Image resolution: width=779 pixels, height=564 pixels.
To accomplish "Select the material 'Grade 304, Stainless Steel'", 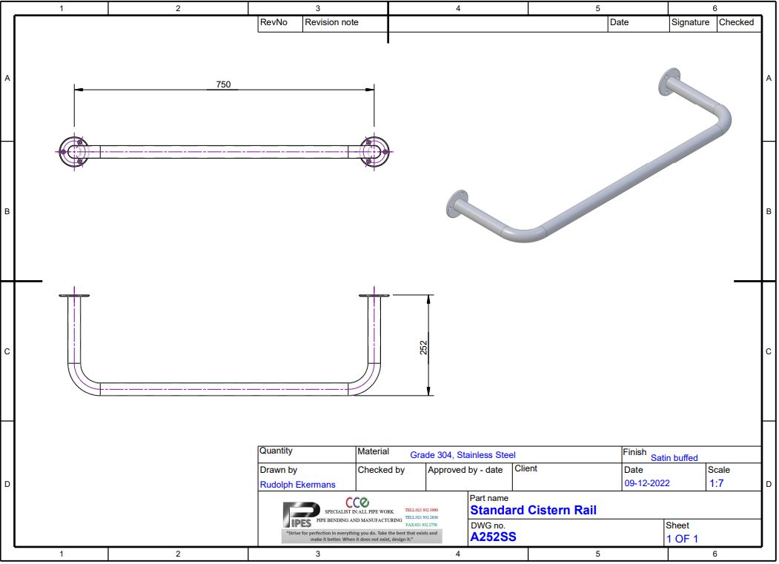I will pyautogui.click(x=463, y=455).
